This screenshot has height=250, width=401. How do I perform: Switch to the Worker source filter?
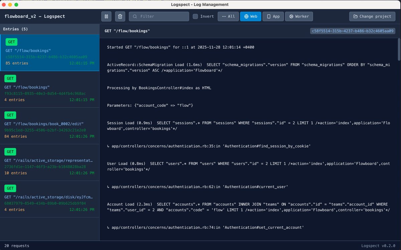[x=299, y=16]
